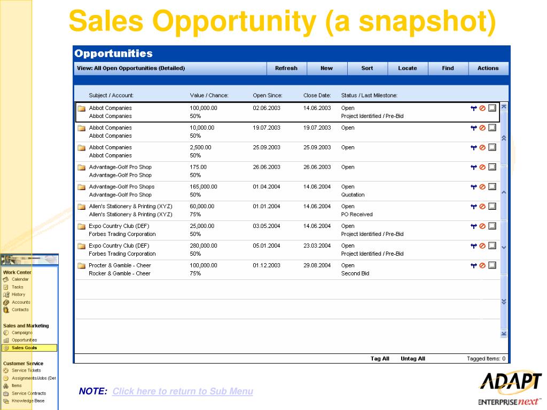
Task: Click red cancel icon in Abbot Companies 10,000.00 row
Action: (x=482, y=128)
